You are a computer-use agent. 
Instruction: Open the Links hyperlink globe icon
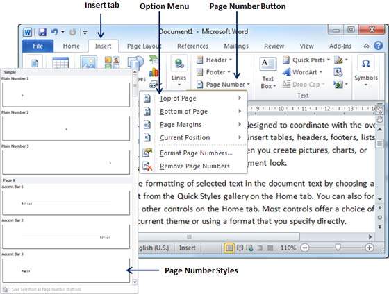(179, 63)
